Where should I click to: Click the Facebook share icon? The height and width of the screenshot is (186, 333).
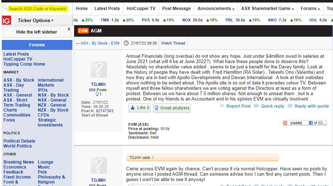click(x=311, y=123)
